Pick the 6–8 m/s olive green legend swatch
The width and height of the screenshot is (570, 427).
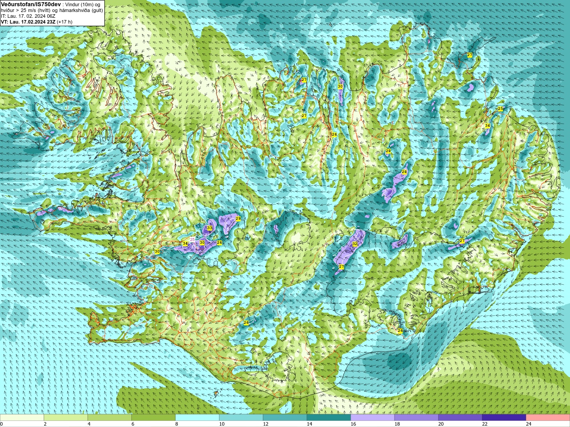click(x=153, y=418)
